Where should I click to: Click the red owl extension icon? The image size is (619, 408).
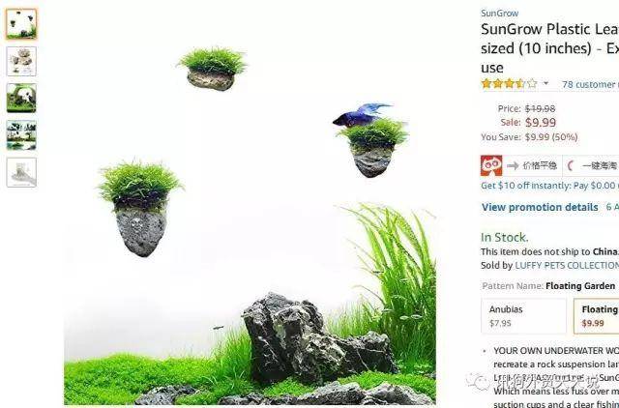(x=491, y=165)
